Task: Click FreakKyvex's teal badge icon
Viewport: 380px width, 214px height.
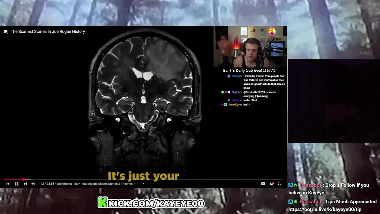Action: tap(226, 105)
